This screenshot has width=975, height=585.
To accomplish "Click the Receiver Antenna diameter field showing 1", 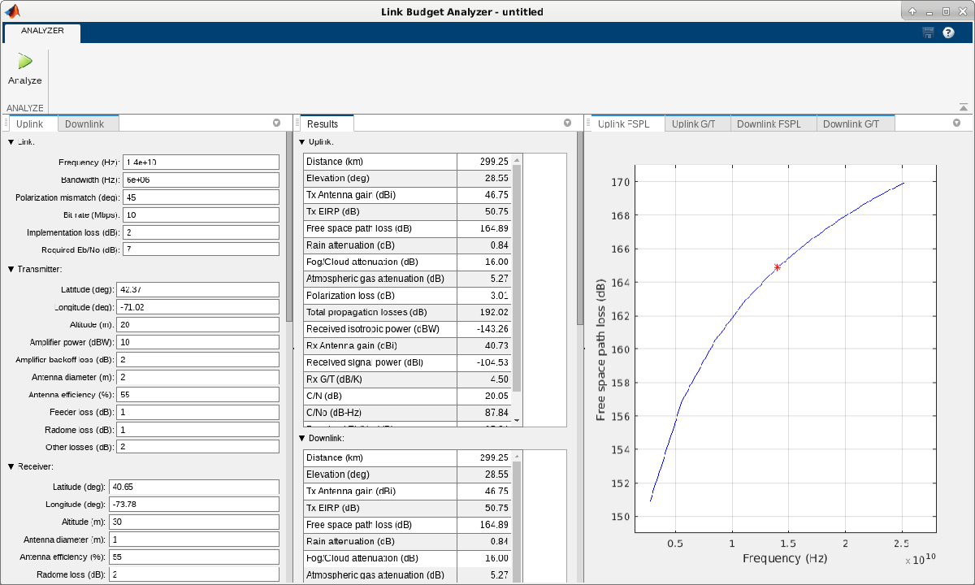I will point(193,539).
